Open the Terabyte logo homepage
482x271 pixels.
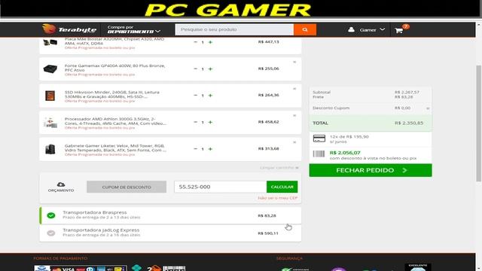[x=69, y=29]
